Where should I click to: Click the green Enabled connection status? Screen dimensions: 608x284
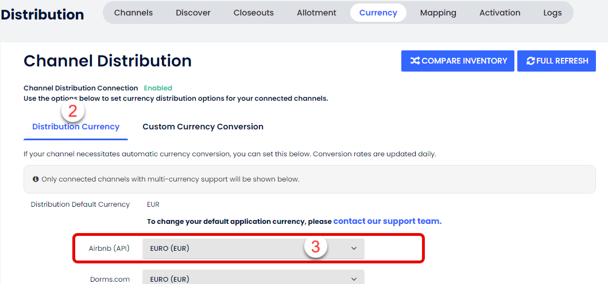158,88
